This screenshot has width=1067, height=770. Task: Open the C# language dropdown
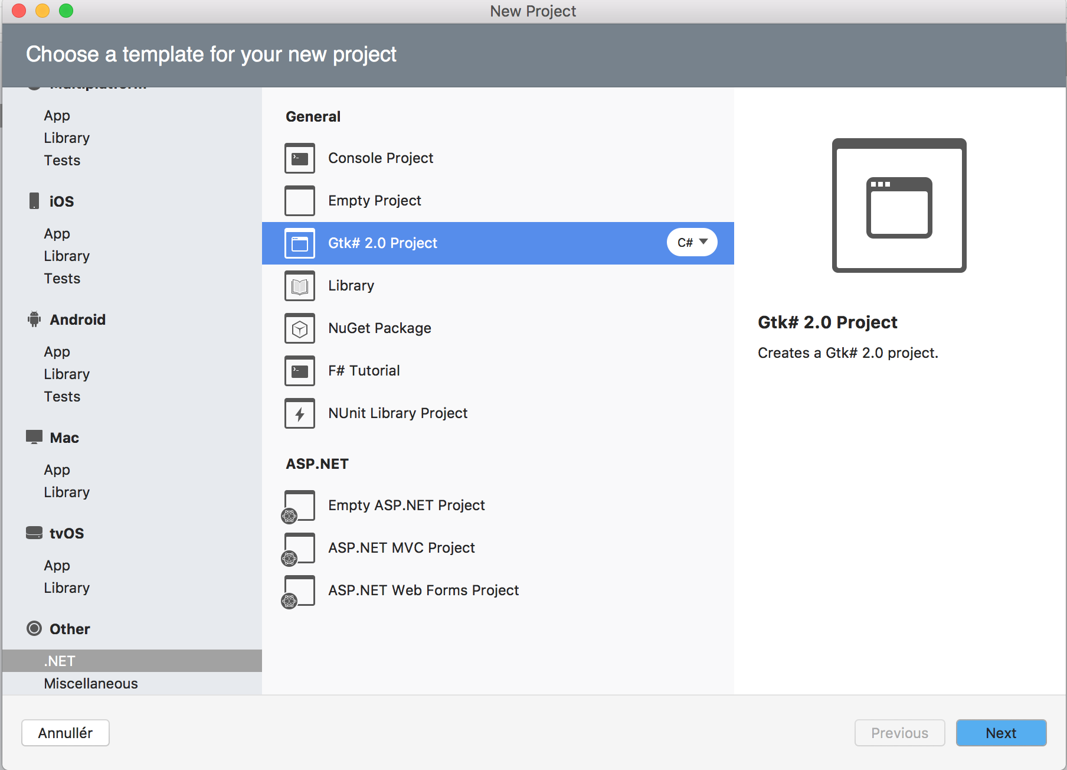pyautogui.click(x=692, y=243)
